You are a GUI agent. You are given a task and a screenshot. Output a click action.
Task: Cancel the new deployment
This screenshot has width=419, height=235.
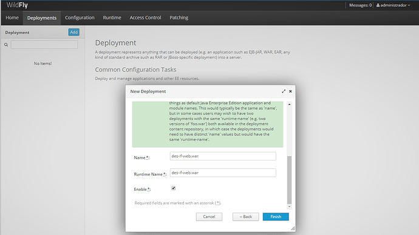pos(209,217)
